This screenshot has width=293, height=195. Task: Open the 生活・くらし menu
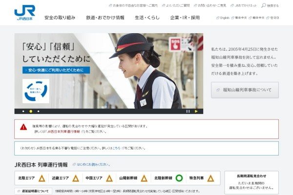click(x=147, y=18)
